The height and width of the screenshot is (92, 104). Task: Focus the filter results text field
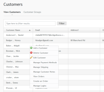31,24
